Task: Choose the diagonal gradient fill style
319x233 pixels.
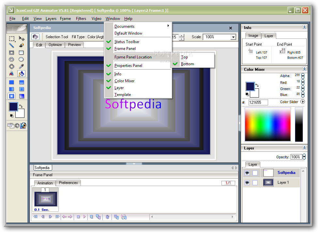Action: click(22, 96)
